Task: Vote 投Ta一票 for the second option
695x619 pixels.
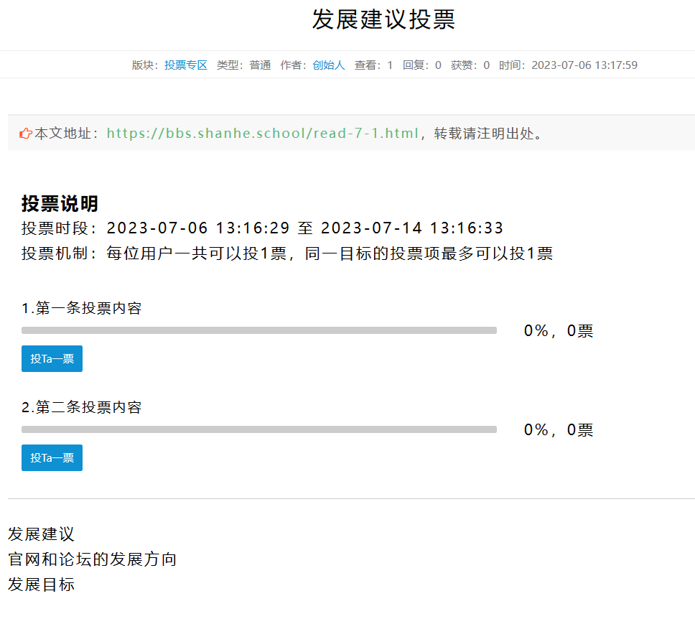Action: pyautogui.click(x=52, y=457)
